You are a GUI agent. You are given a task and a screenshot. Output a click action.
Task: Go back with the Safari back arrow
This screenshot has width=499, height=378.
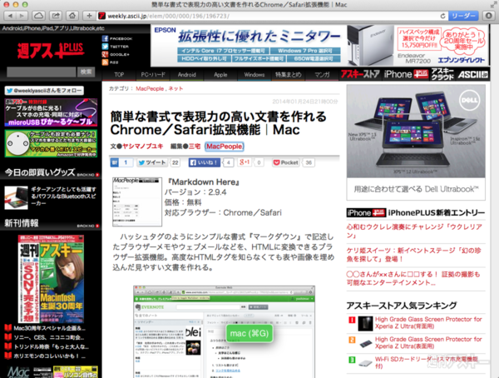[x=10, y=16]
